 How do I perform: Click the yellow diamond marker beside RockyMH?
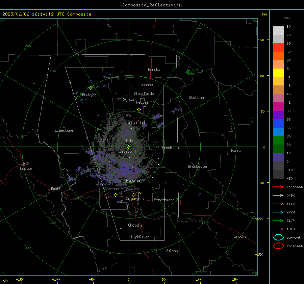tap(90, 88)
